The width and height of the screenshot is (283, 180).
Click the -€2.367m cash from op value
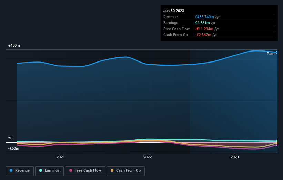(x=203, y=35)
